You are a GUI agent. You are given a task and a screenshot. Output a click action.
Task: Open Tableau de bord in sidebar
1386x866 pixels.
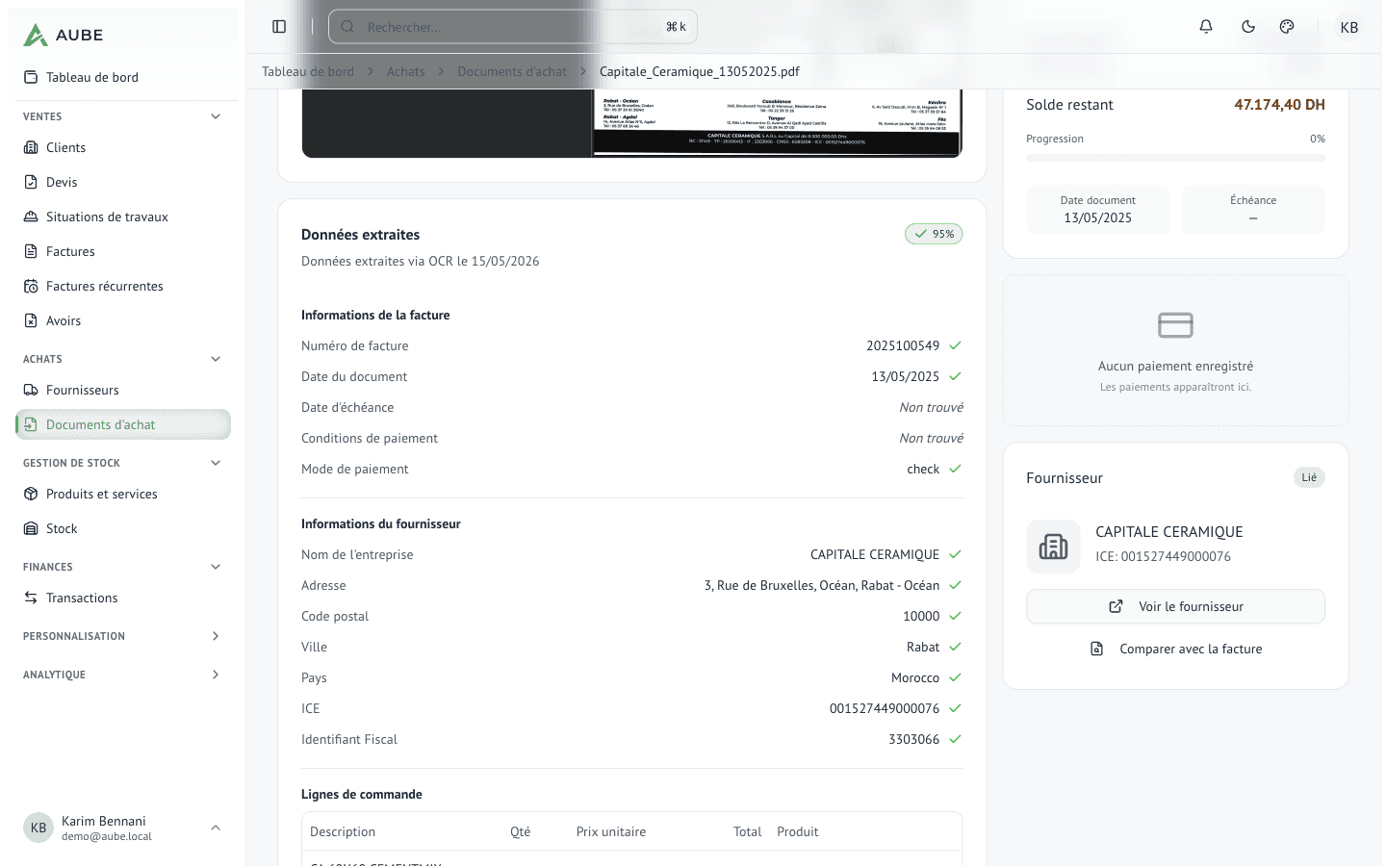click(x=123, y=77)
